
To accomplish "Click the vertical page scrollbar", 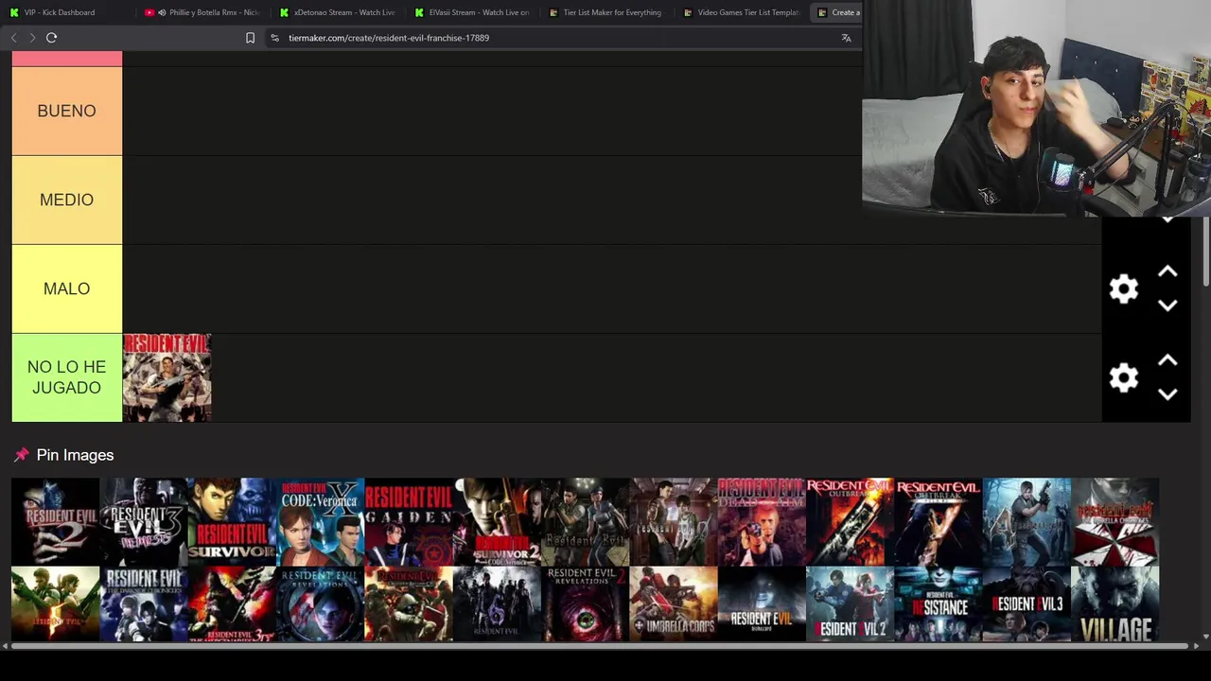I will coord(1205,251).
